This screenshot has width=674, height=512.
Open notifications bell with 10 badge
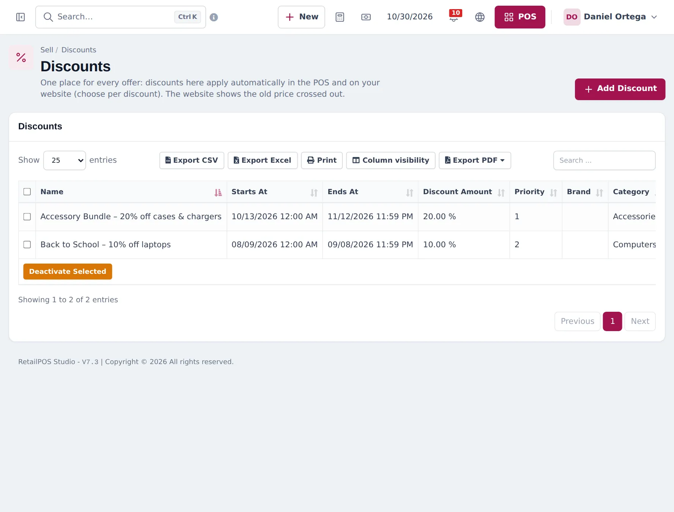click(x=454, y=16)
